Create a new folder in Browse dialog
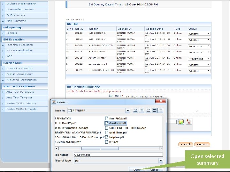Image resolution: width=230 pixels, height=172 pixels. (148, 111)
